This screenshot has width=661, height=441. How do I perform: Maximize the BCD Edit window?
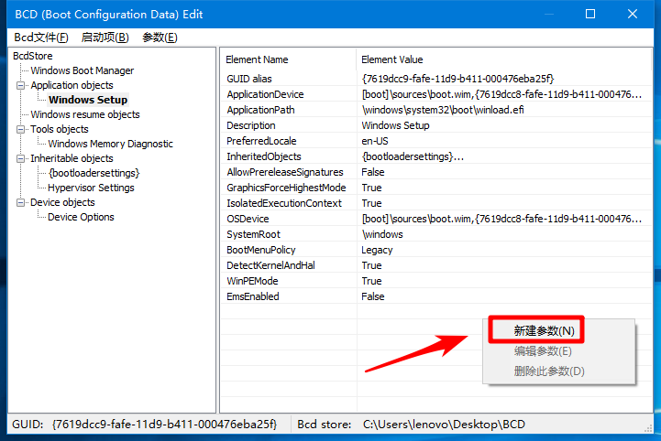point(590,14)
